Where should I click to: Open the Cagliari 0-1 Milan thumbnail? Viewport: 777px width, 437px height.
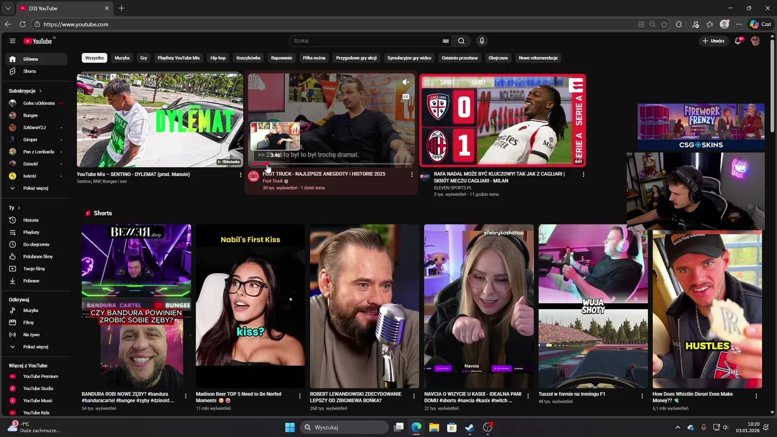[x=503, y=120]
